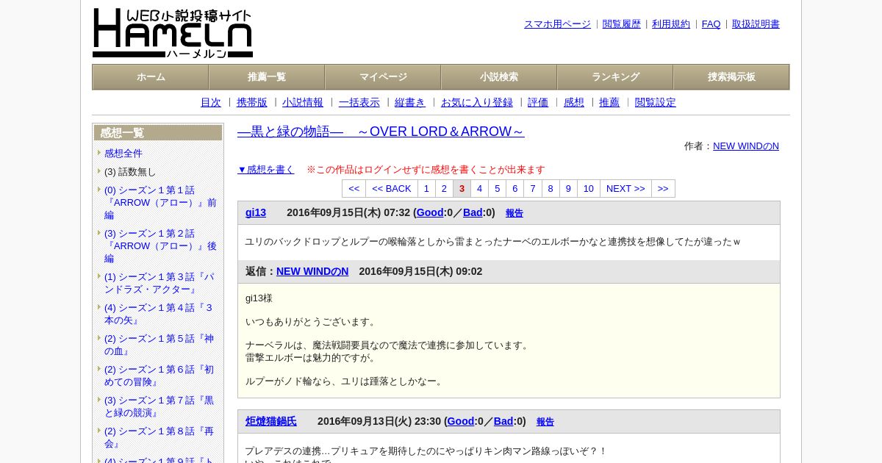Vote Good on gi13's comment
The width and height of the screenshot is (882, 463).
pyautogui.click(x=430, y=213)
